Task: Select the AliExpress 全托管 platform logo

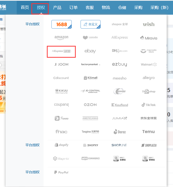Action: 61,51
